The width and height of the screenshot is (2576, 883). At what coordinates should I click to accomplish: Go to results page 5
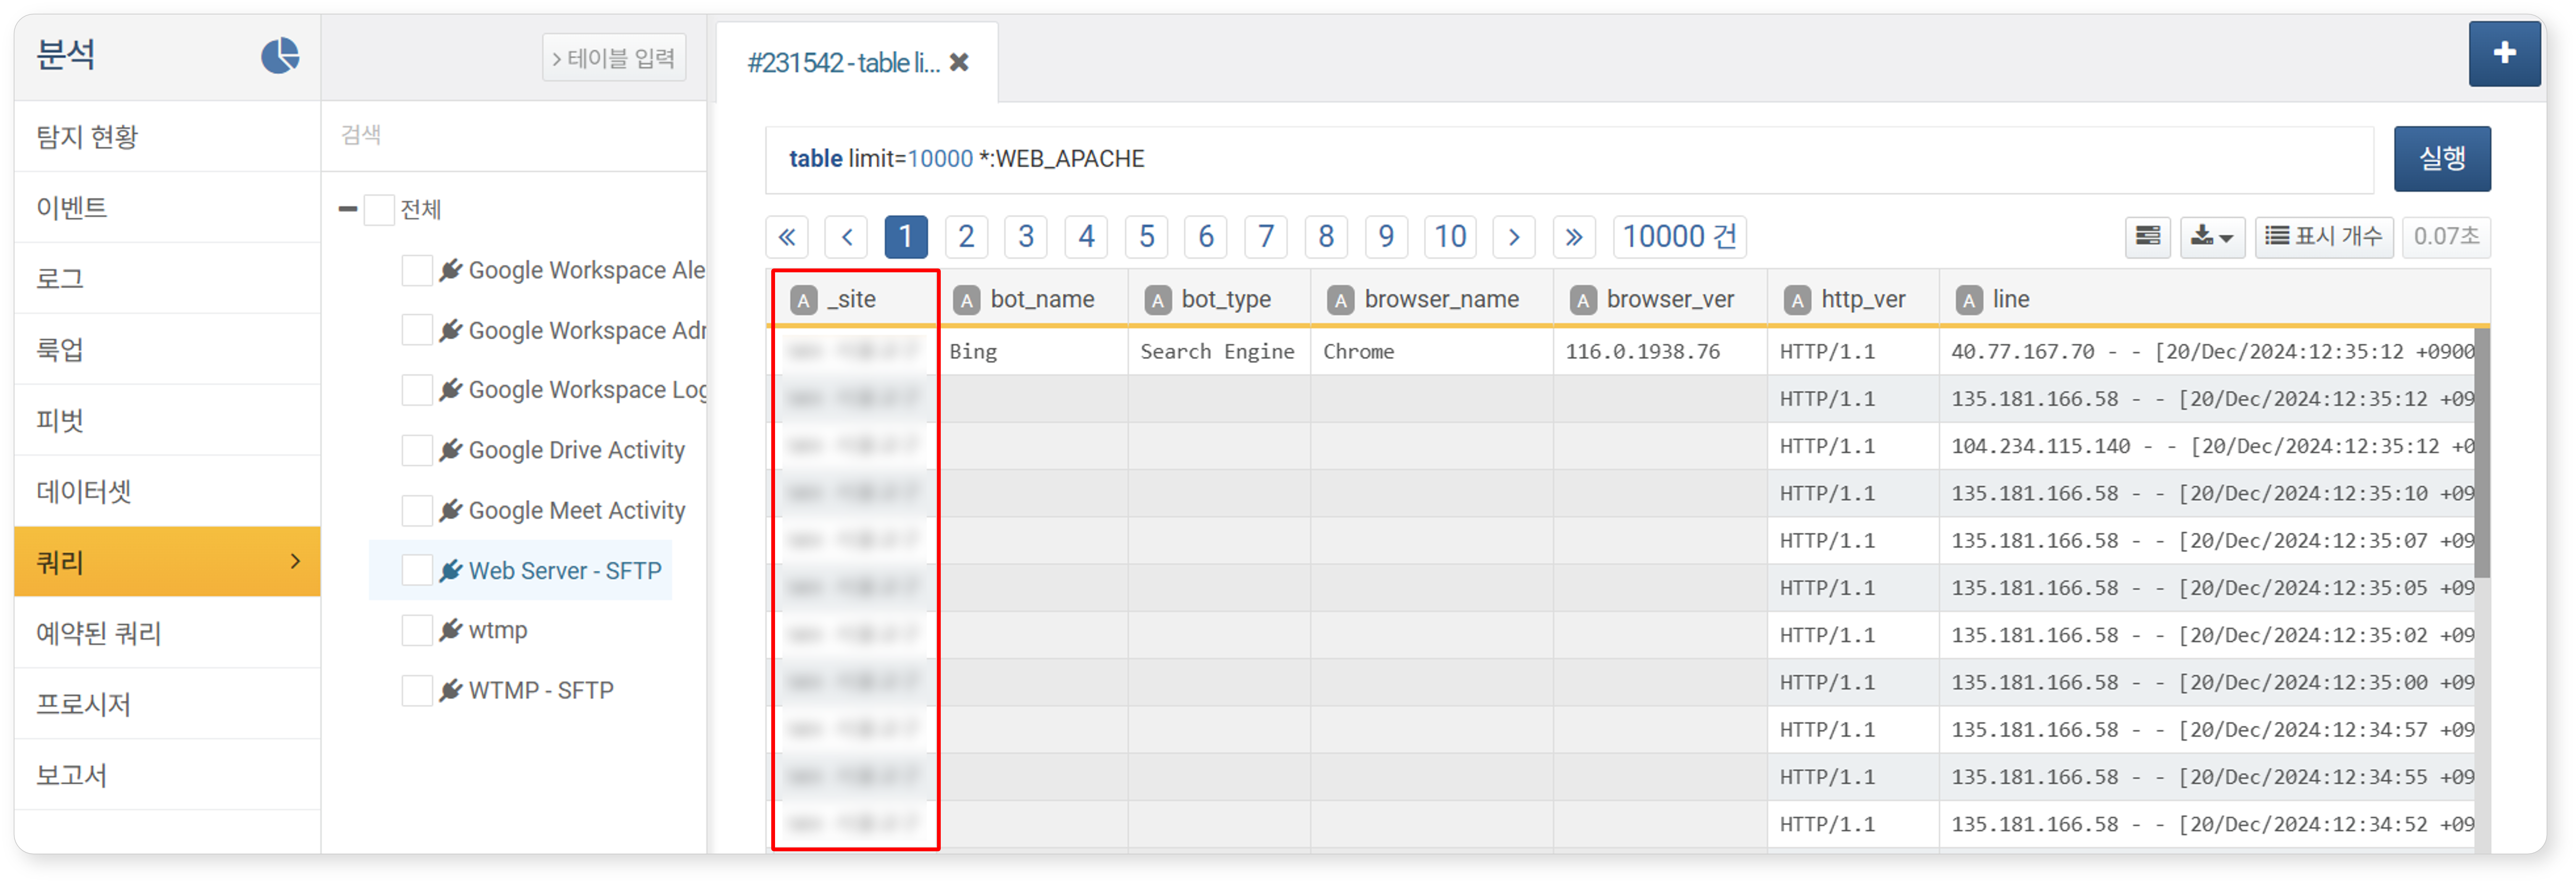coord(1146,237)
